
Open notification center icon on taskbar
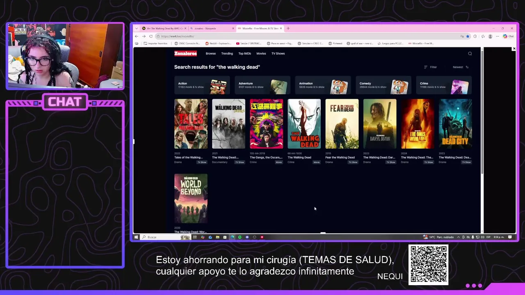510,237
